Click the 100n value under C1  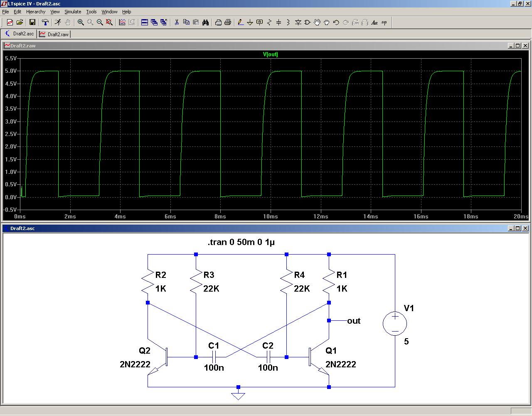[x=214, y=368]
